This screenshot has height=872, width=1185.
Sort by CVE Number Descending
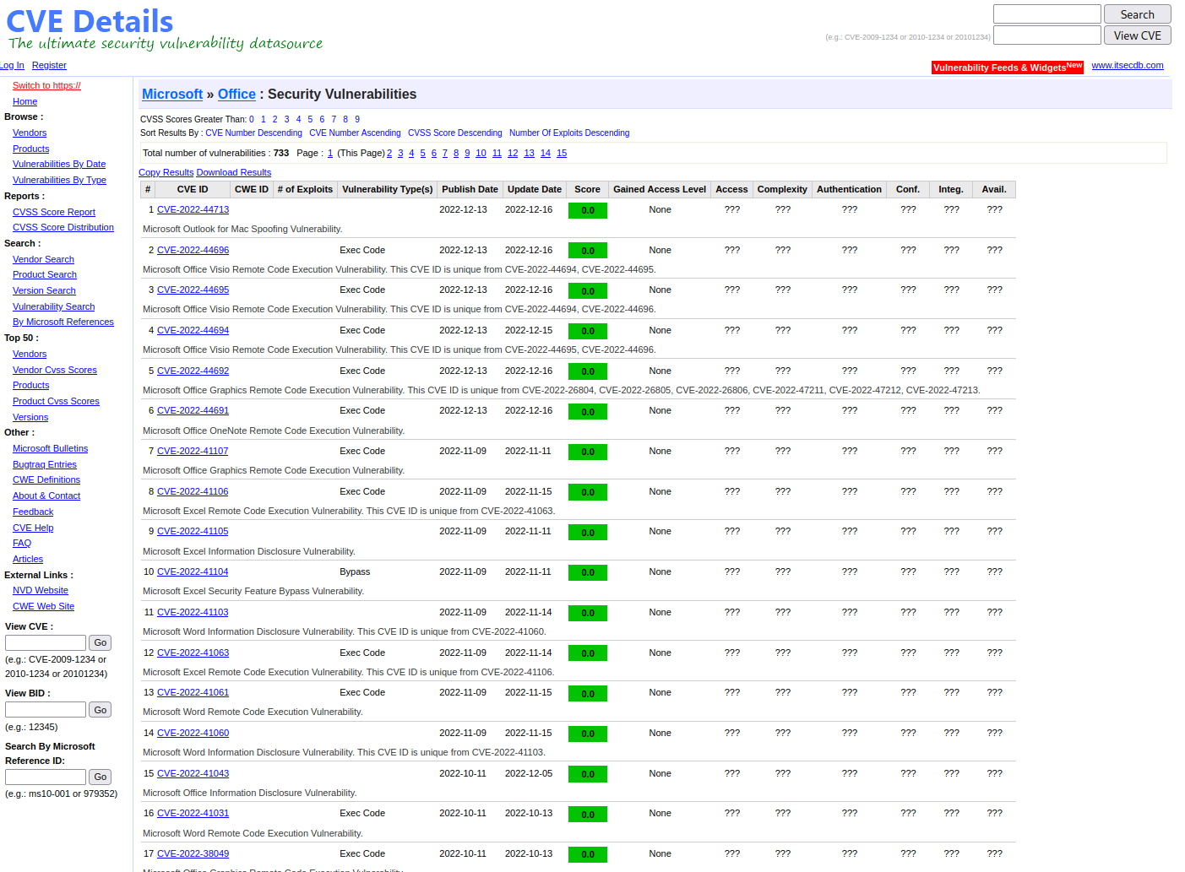click(253, 133)
